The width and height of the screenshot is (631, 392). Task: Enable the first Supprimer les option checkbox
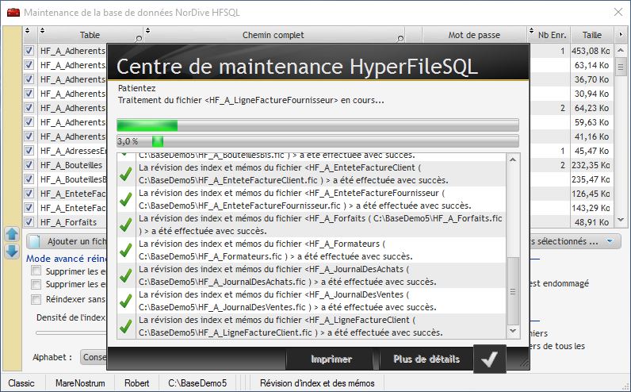click(x=36, y=271)
